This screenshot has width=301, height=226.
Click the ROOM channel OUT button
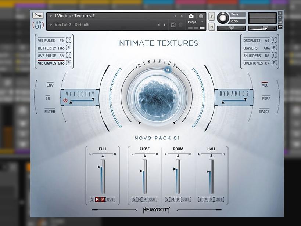186,200
